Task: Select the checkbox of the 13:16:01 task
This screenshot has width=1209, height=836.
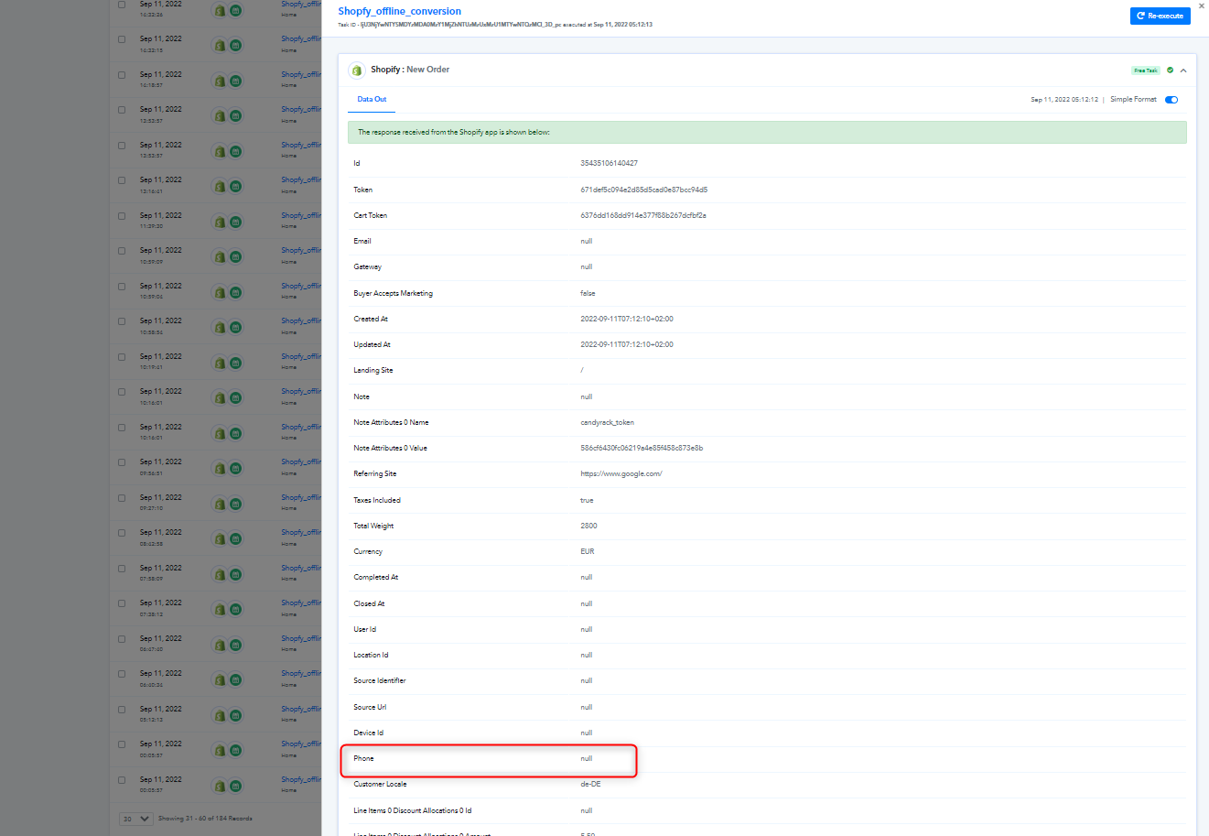Action: point(122,180)
